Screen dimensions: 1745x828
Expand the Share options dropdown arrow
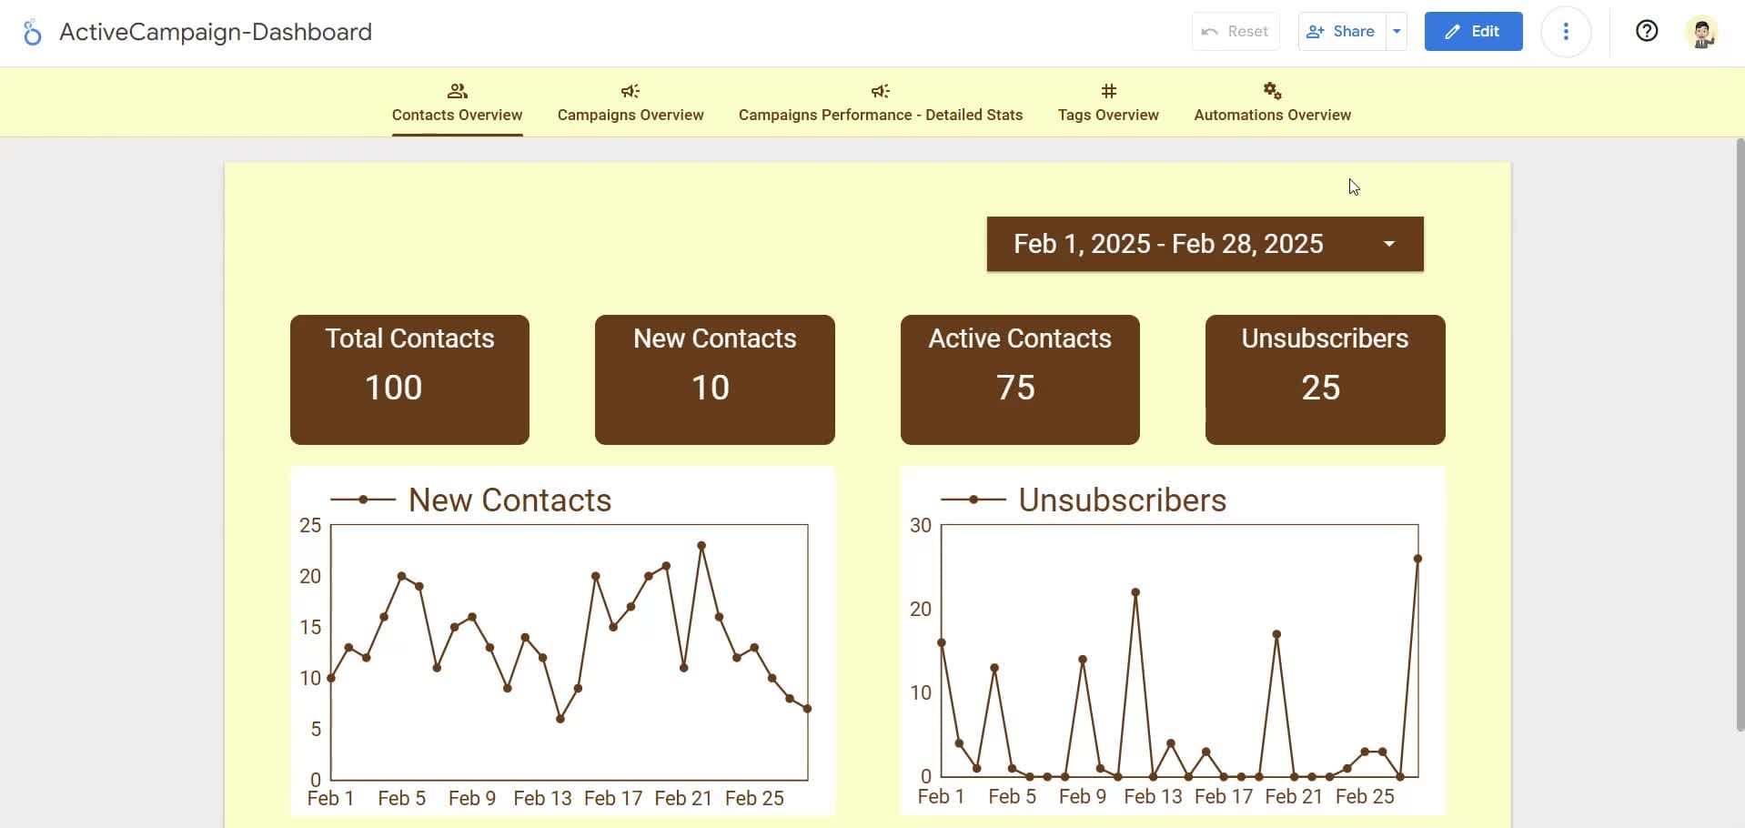tap(1397, 32)
